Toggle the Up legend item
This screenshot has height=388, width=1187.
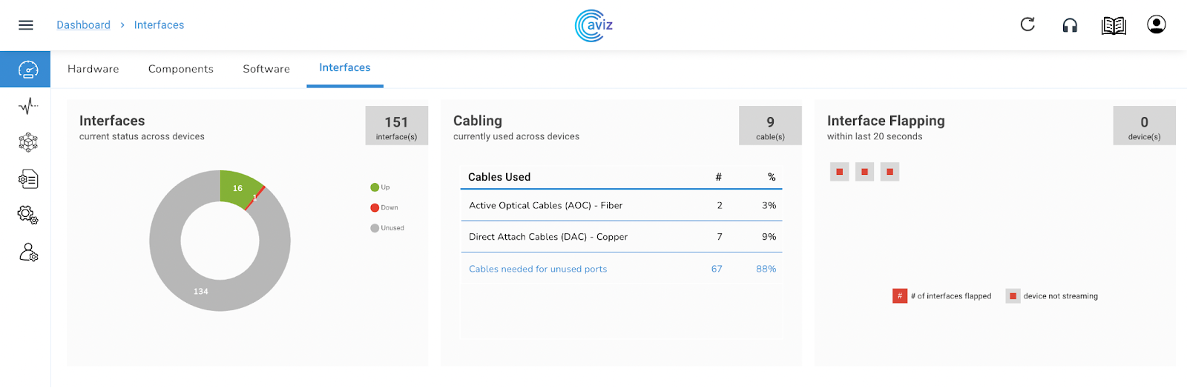(x=381, y=187)
